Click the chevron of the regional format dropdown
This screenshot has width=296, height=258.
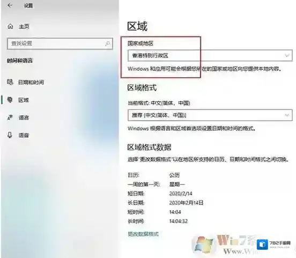point(287,115)
